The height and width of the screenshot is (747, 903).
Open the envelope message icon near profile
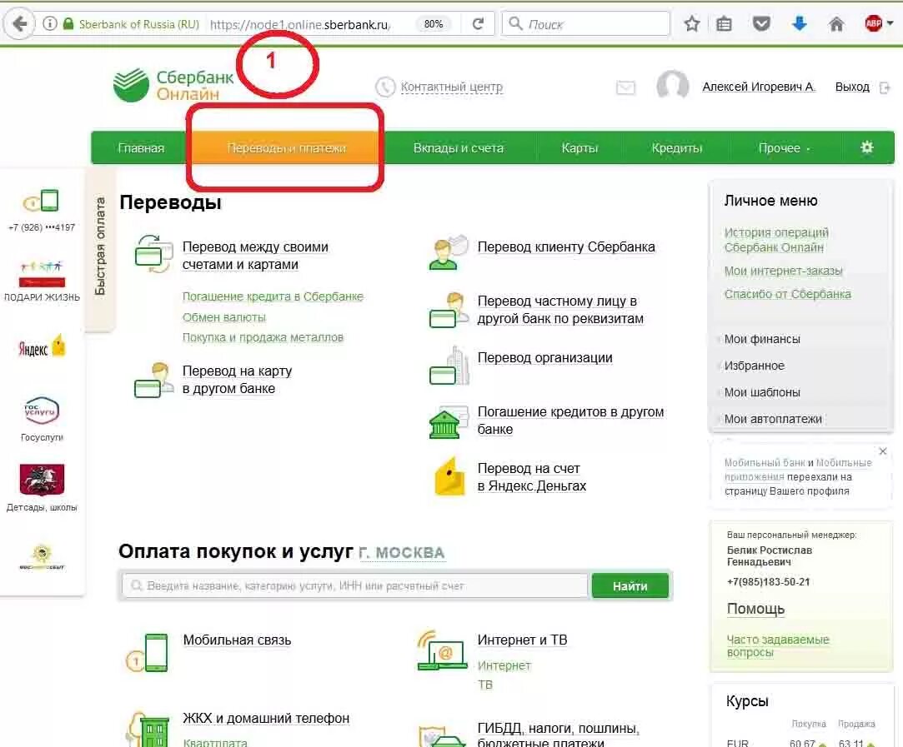click(x=626, y=87)
